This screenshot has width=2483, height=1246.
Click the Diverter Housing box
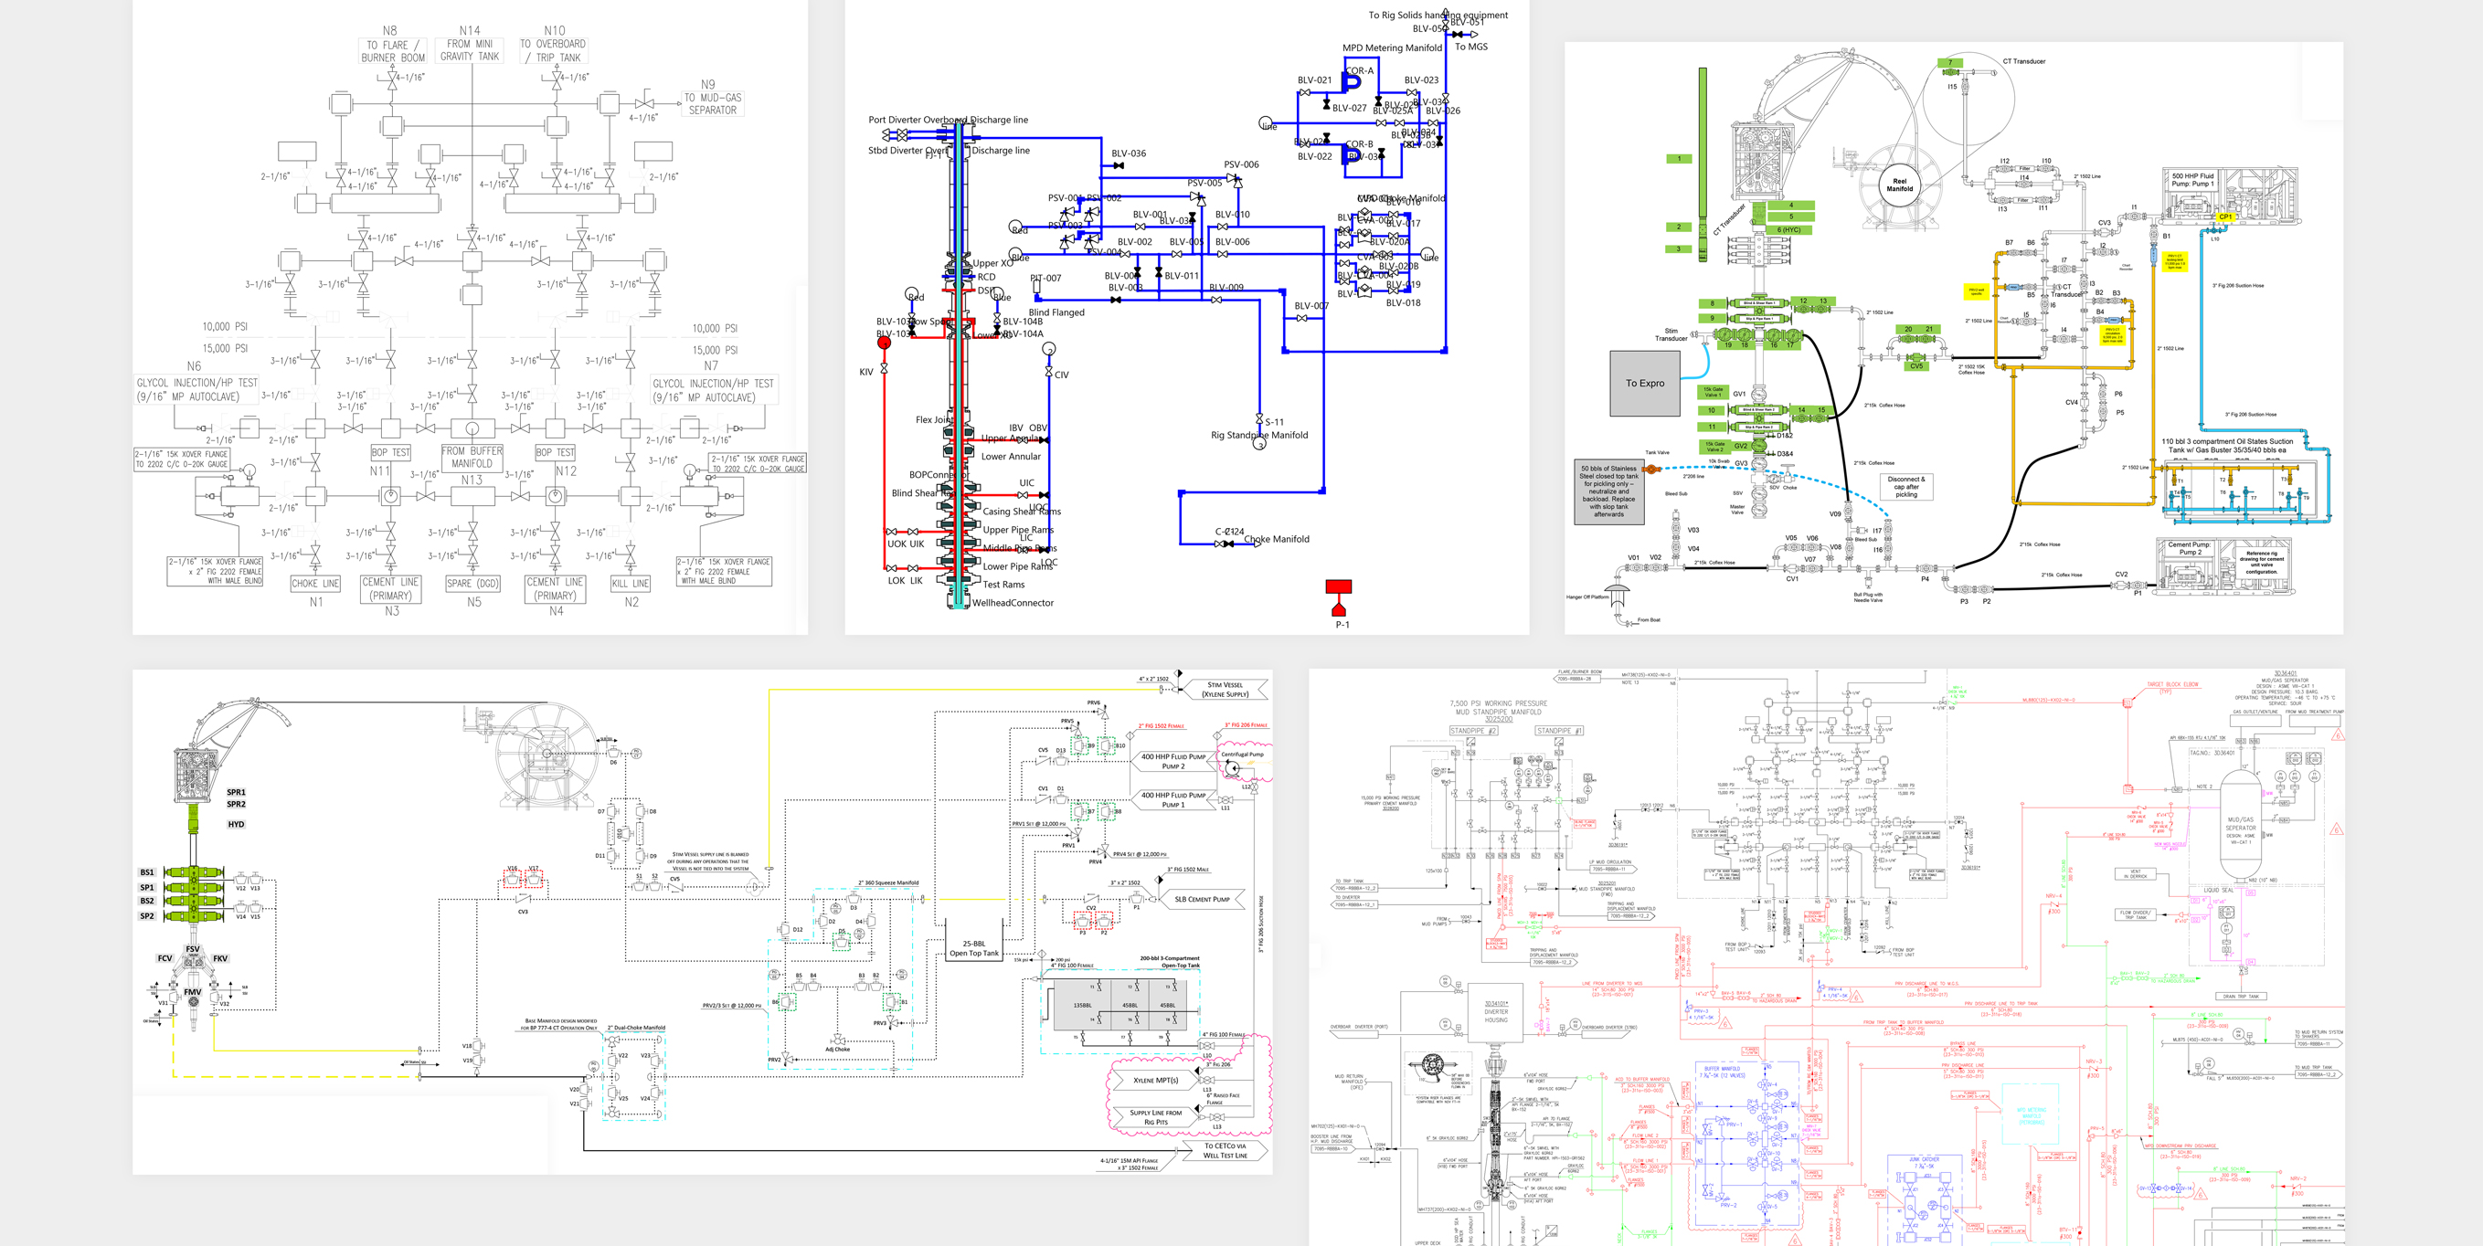[1495, 1012]
